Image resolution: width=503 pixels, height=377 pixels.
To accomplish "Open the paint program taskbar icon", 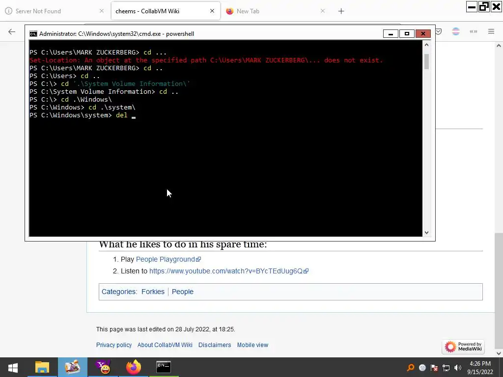I will coord(73,367).
